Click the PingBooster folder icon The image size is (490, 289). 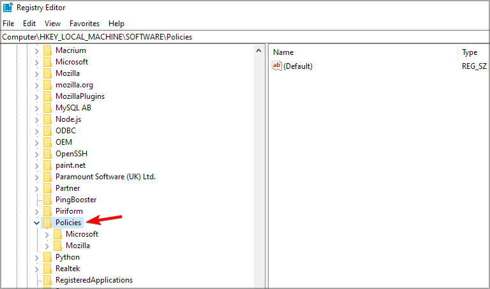pyautogui.click(x=47, y=200)
